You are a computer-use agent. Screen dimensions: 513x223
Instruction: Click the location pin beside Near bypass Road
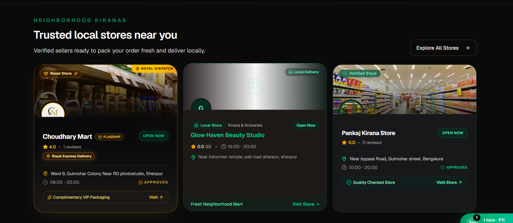click(x=344, y=159)
